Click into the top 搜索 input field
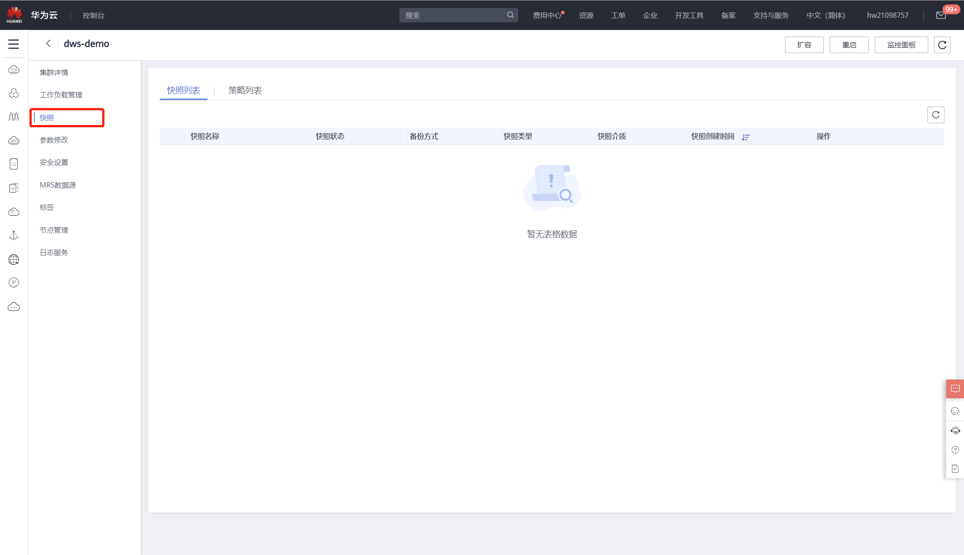Viewport: 964px width, 555px height. [x=451, y=16]
